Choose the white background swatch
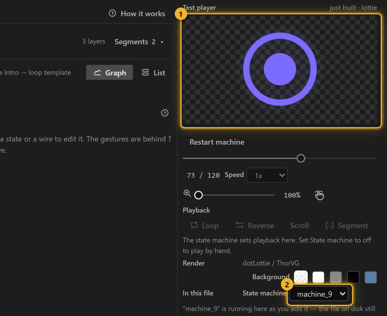 (318, 277)
